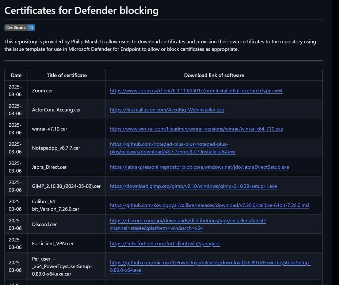The height and width of the screenshot is (285, 339).
Task: Click the Notepadpp_v8.7.7.cer title cell
Action: click(56, 148)
